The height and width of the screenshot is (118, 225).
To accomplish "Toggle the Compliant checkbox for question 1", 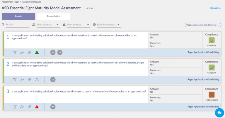I will click(x=212, y=40).
